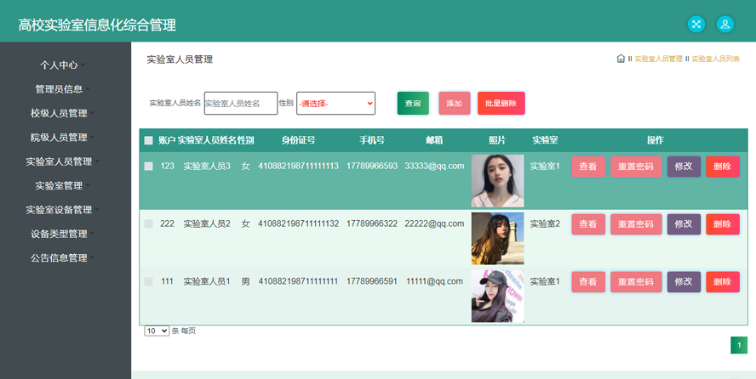Viewport: 756px width, 379px height.
Task: Toggle the select-all checkbox in table header
Action: (x=149, y=140)
